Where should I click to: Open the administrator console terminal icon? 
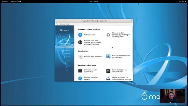(108, 71)
